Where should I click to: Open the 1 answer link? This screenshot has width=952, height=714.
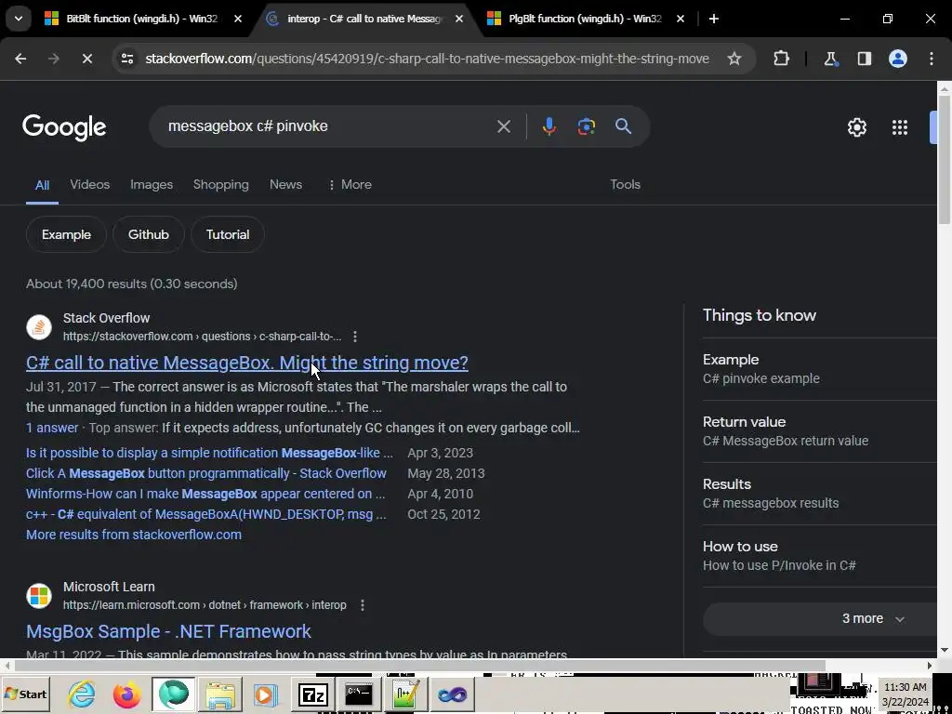pos(52,428)
